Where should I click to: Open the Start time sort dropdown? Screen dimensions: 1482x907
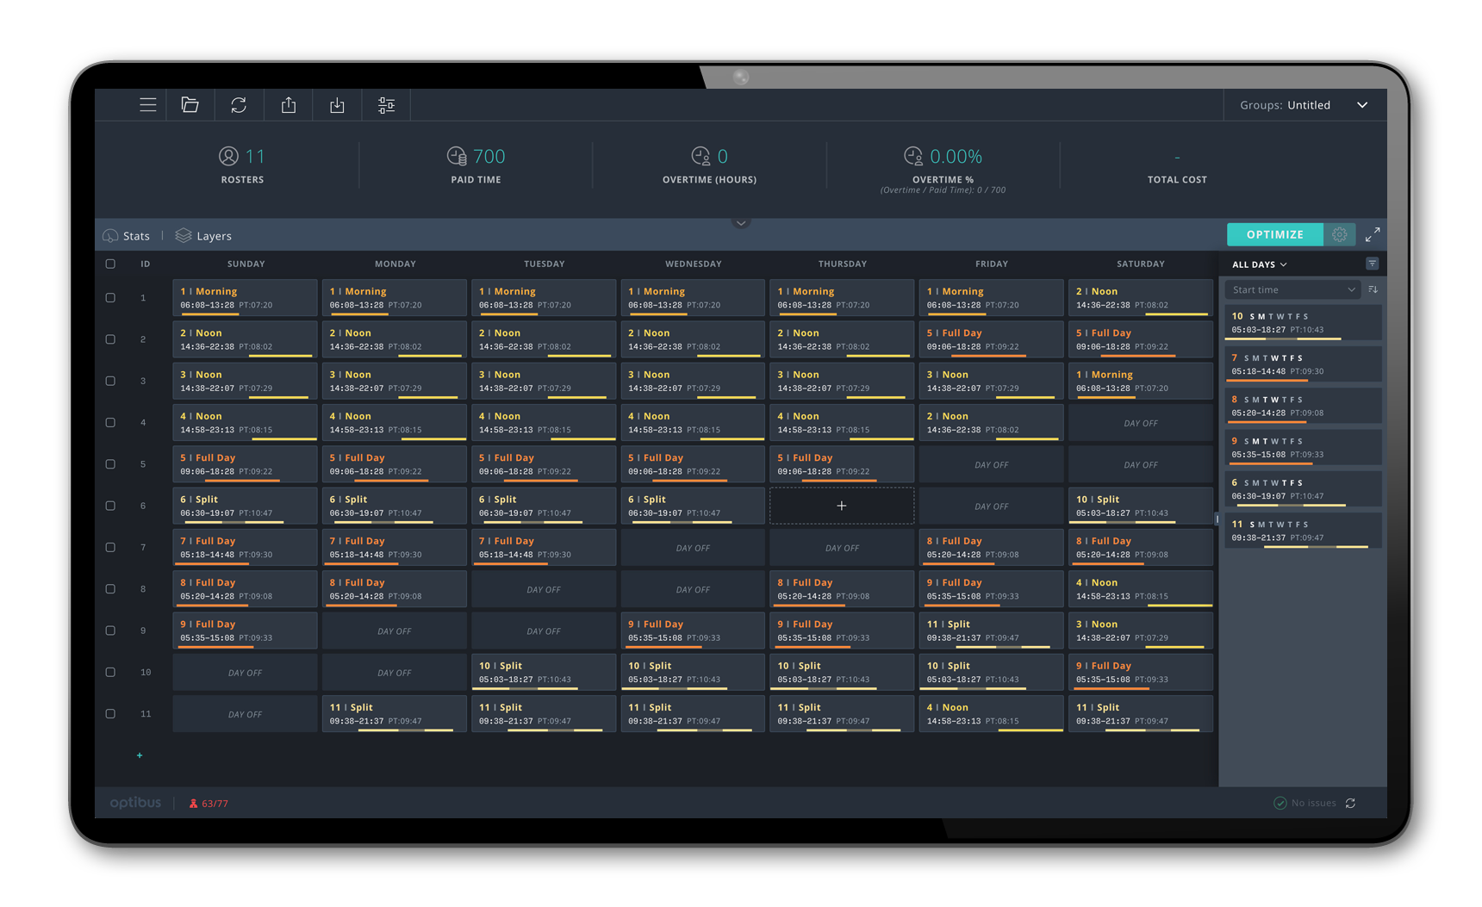(x=1292, y=290)
